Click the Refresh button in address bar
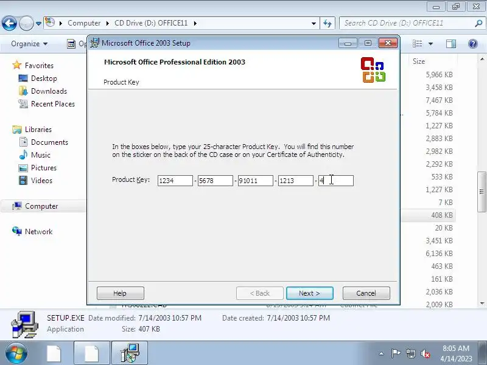The height and width of the screenshot is (365, 487). point(328,23)
